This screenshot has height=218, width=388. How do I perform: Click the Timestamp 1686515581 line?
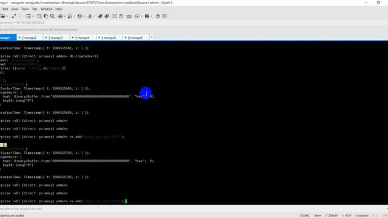tap(44, 48)
